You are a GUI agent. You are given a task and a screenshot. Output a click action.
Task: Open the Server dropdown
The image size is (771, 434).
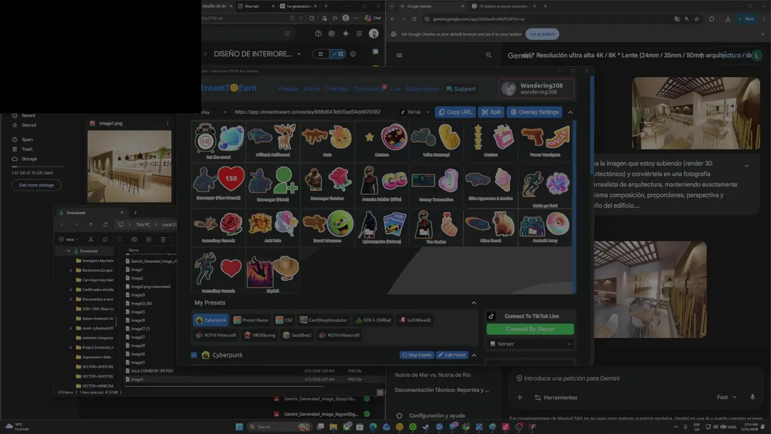click(x=530, y=344)
